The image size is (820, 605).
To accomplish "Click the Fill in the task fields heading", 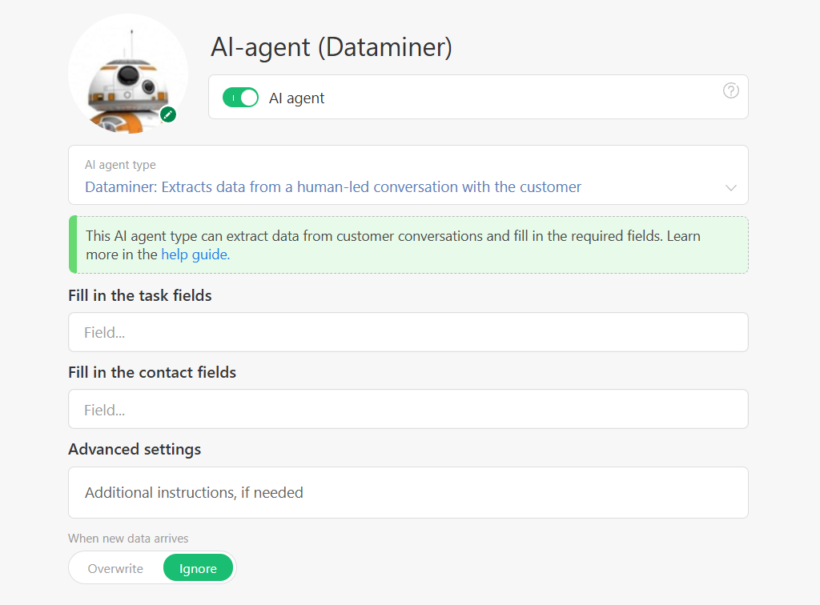I will click(139, 295).
